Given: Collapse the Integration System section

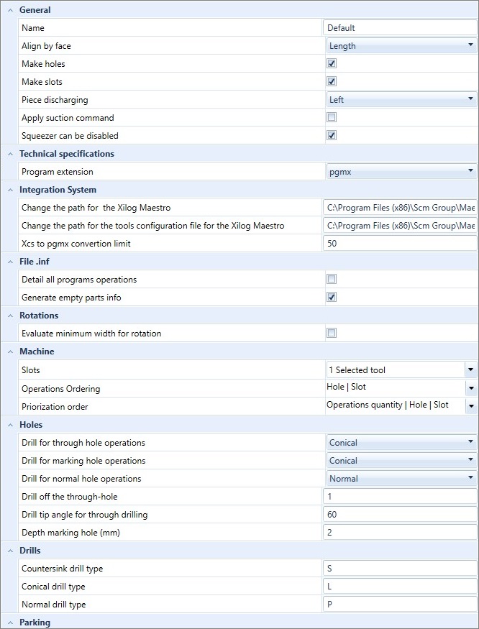Looking at the screenshot, I should pyautogui.click(x=11, y=190).
